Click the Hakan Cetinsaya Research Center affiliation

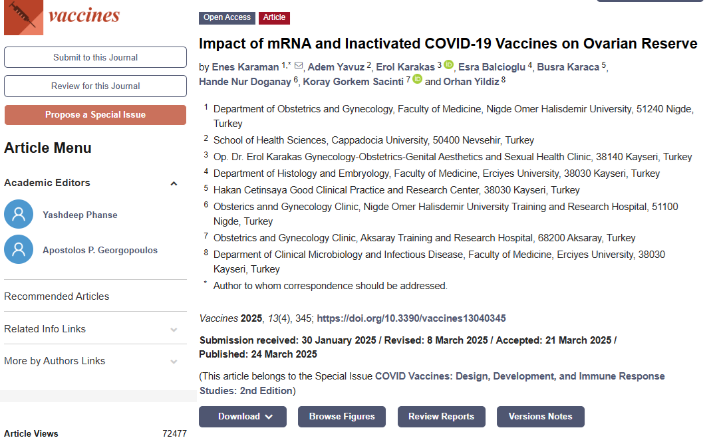pyautogui.click(x=397, y=190)
